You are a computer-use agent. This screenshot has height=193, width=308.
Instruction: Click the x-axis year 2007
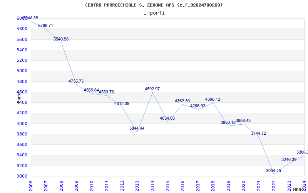pyautogui.click(x=46, y=186)
